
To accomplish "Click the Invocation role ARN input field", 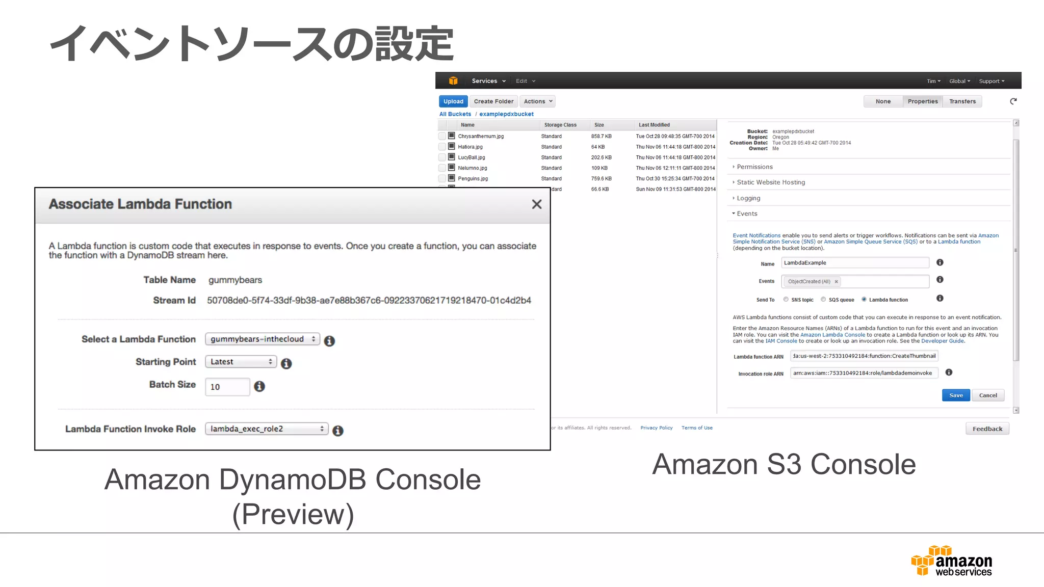I will point(864,373).
